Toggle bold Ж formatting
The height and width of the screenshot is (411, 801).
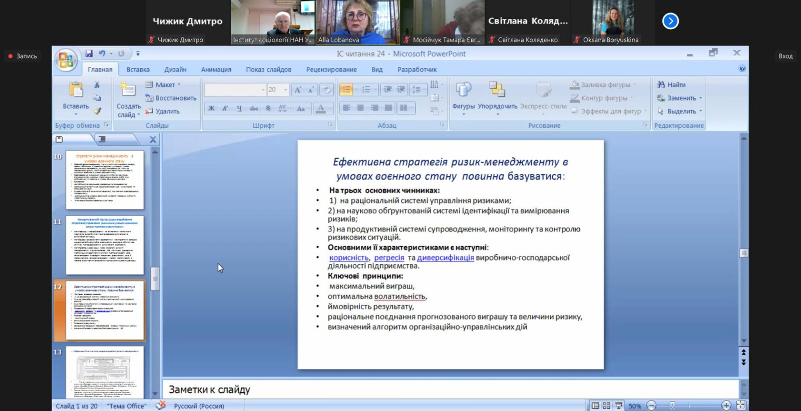[x=211, y=108]
